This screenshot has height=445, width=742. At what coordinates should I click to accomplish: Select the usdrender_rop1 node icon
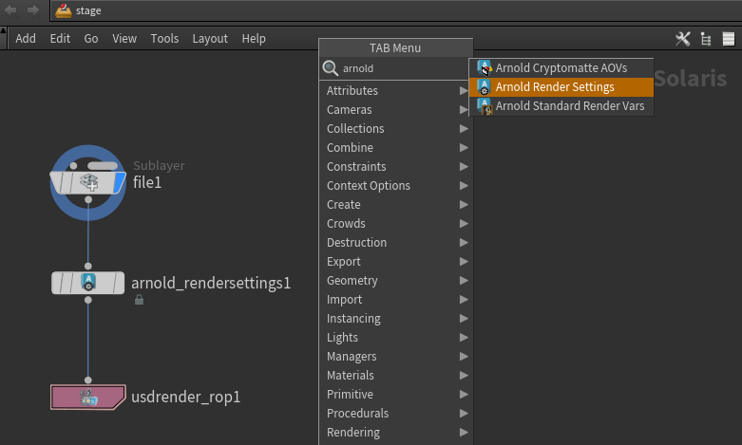[88, 397]
